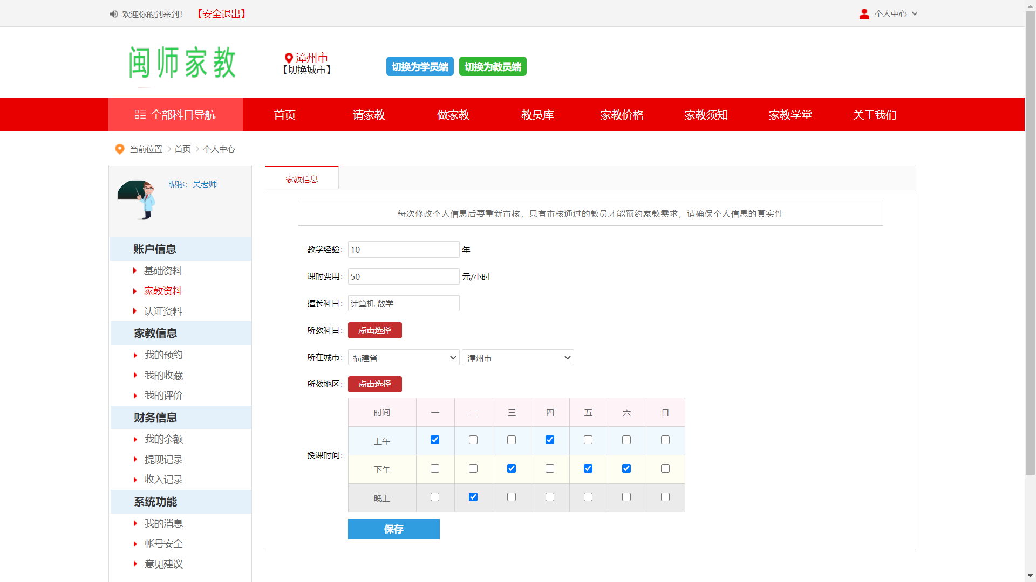Uncheck Tuesday evening availability checkbox
The height and width of the screenshot is (582, 1036).
(473, 497)
